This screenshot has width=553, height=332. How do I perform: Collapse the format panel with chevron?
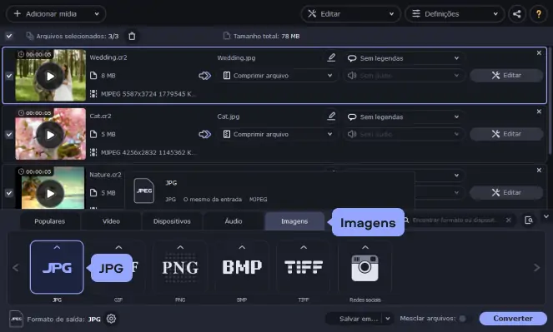546,216
